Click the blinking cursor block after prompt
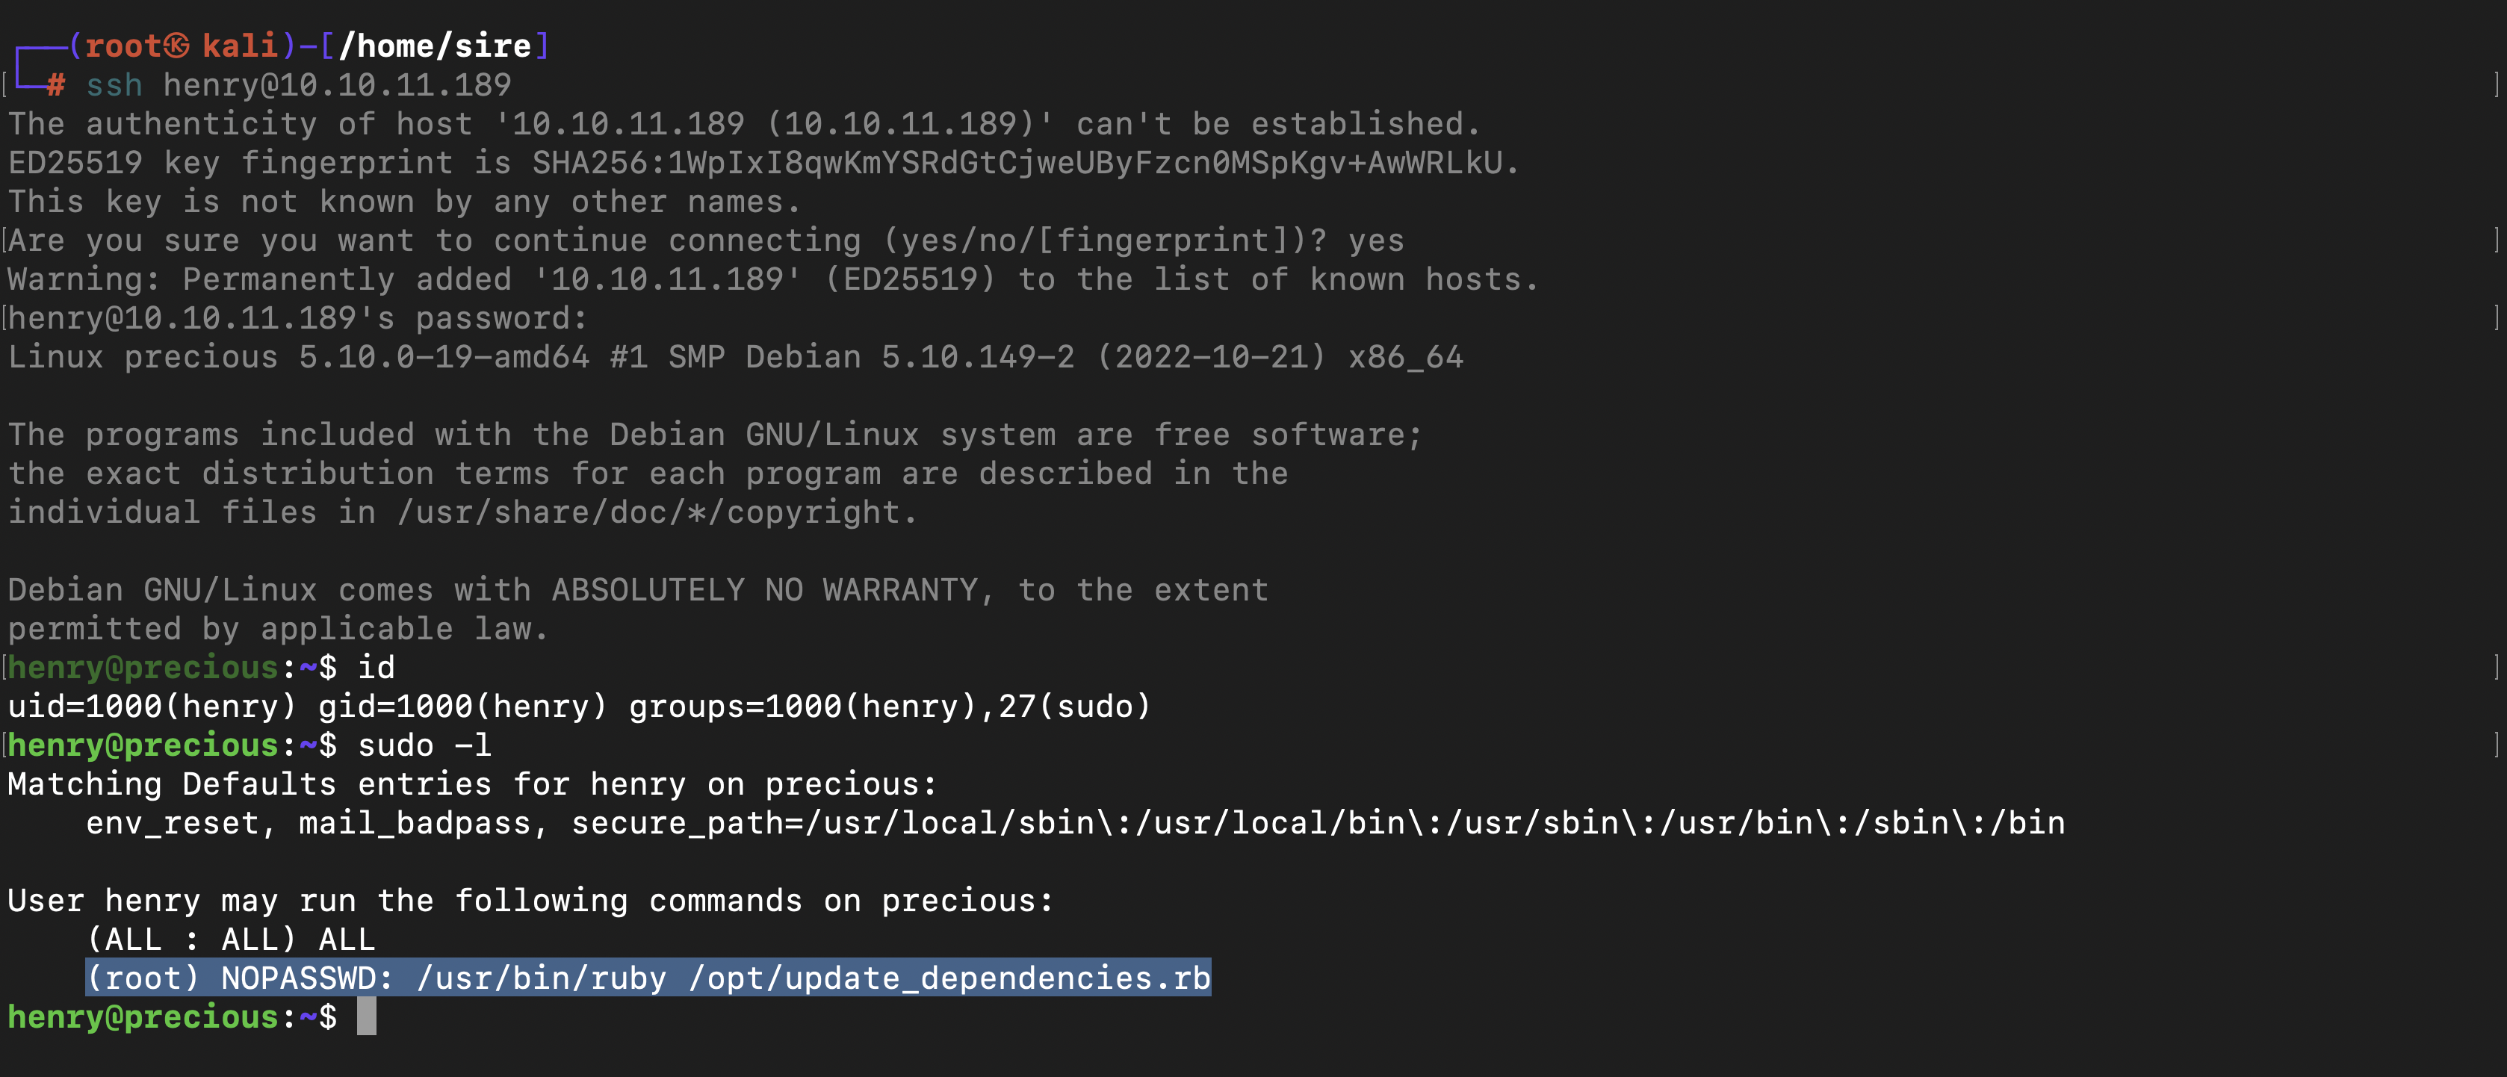Screen dimensions: 2507x1077 tap(366, 1017)
